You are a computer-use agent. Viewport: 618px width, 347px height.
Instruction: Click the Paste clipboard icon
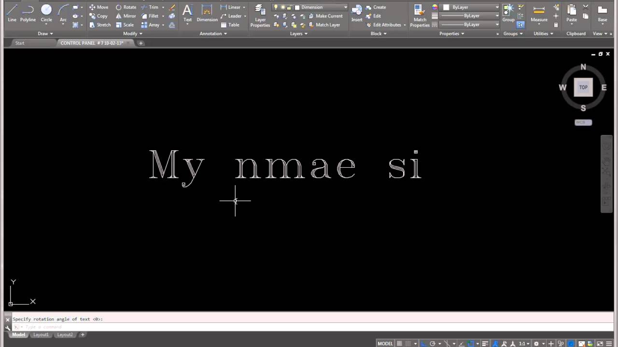(x=572, y=13)
